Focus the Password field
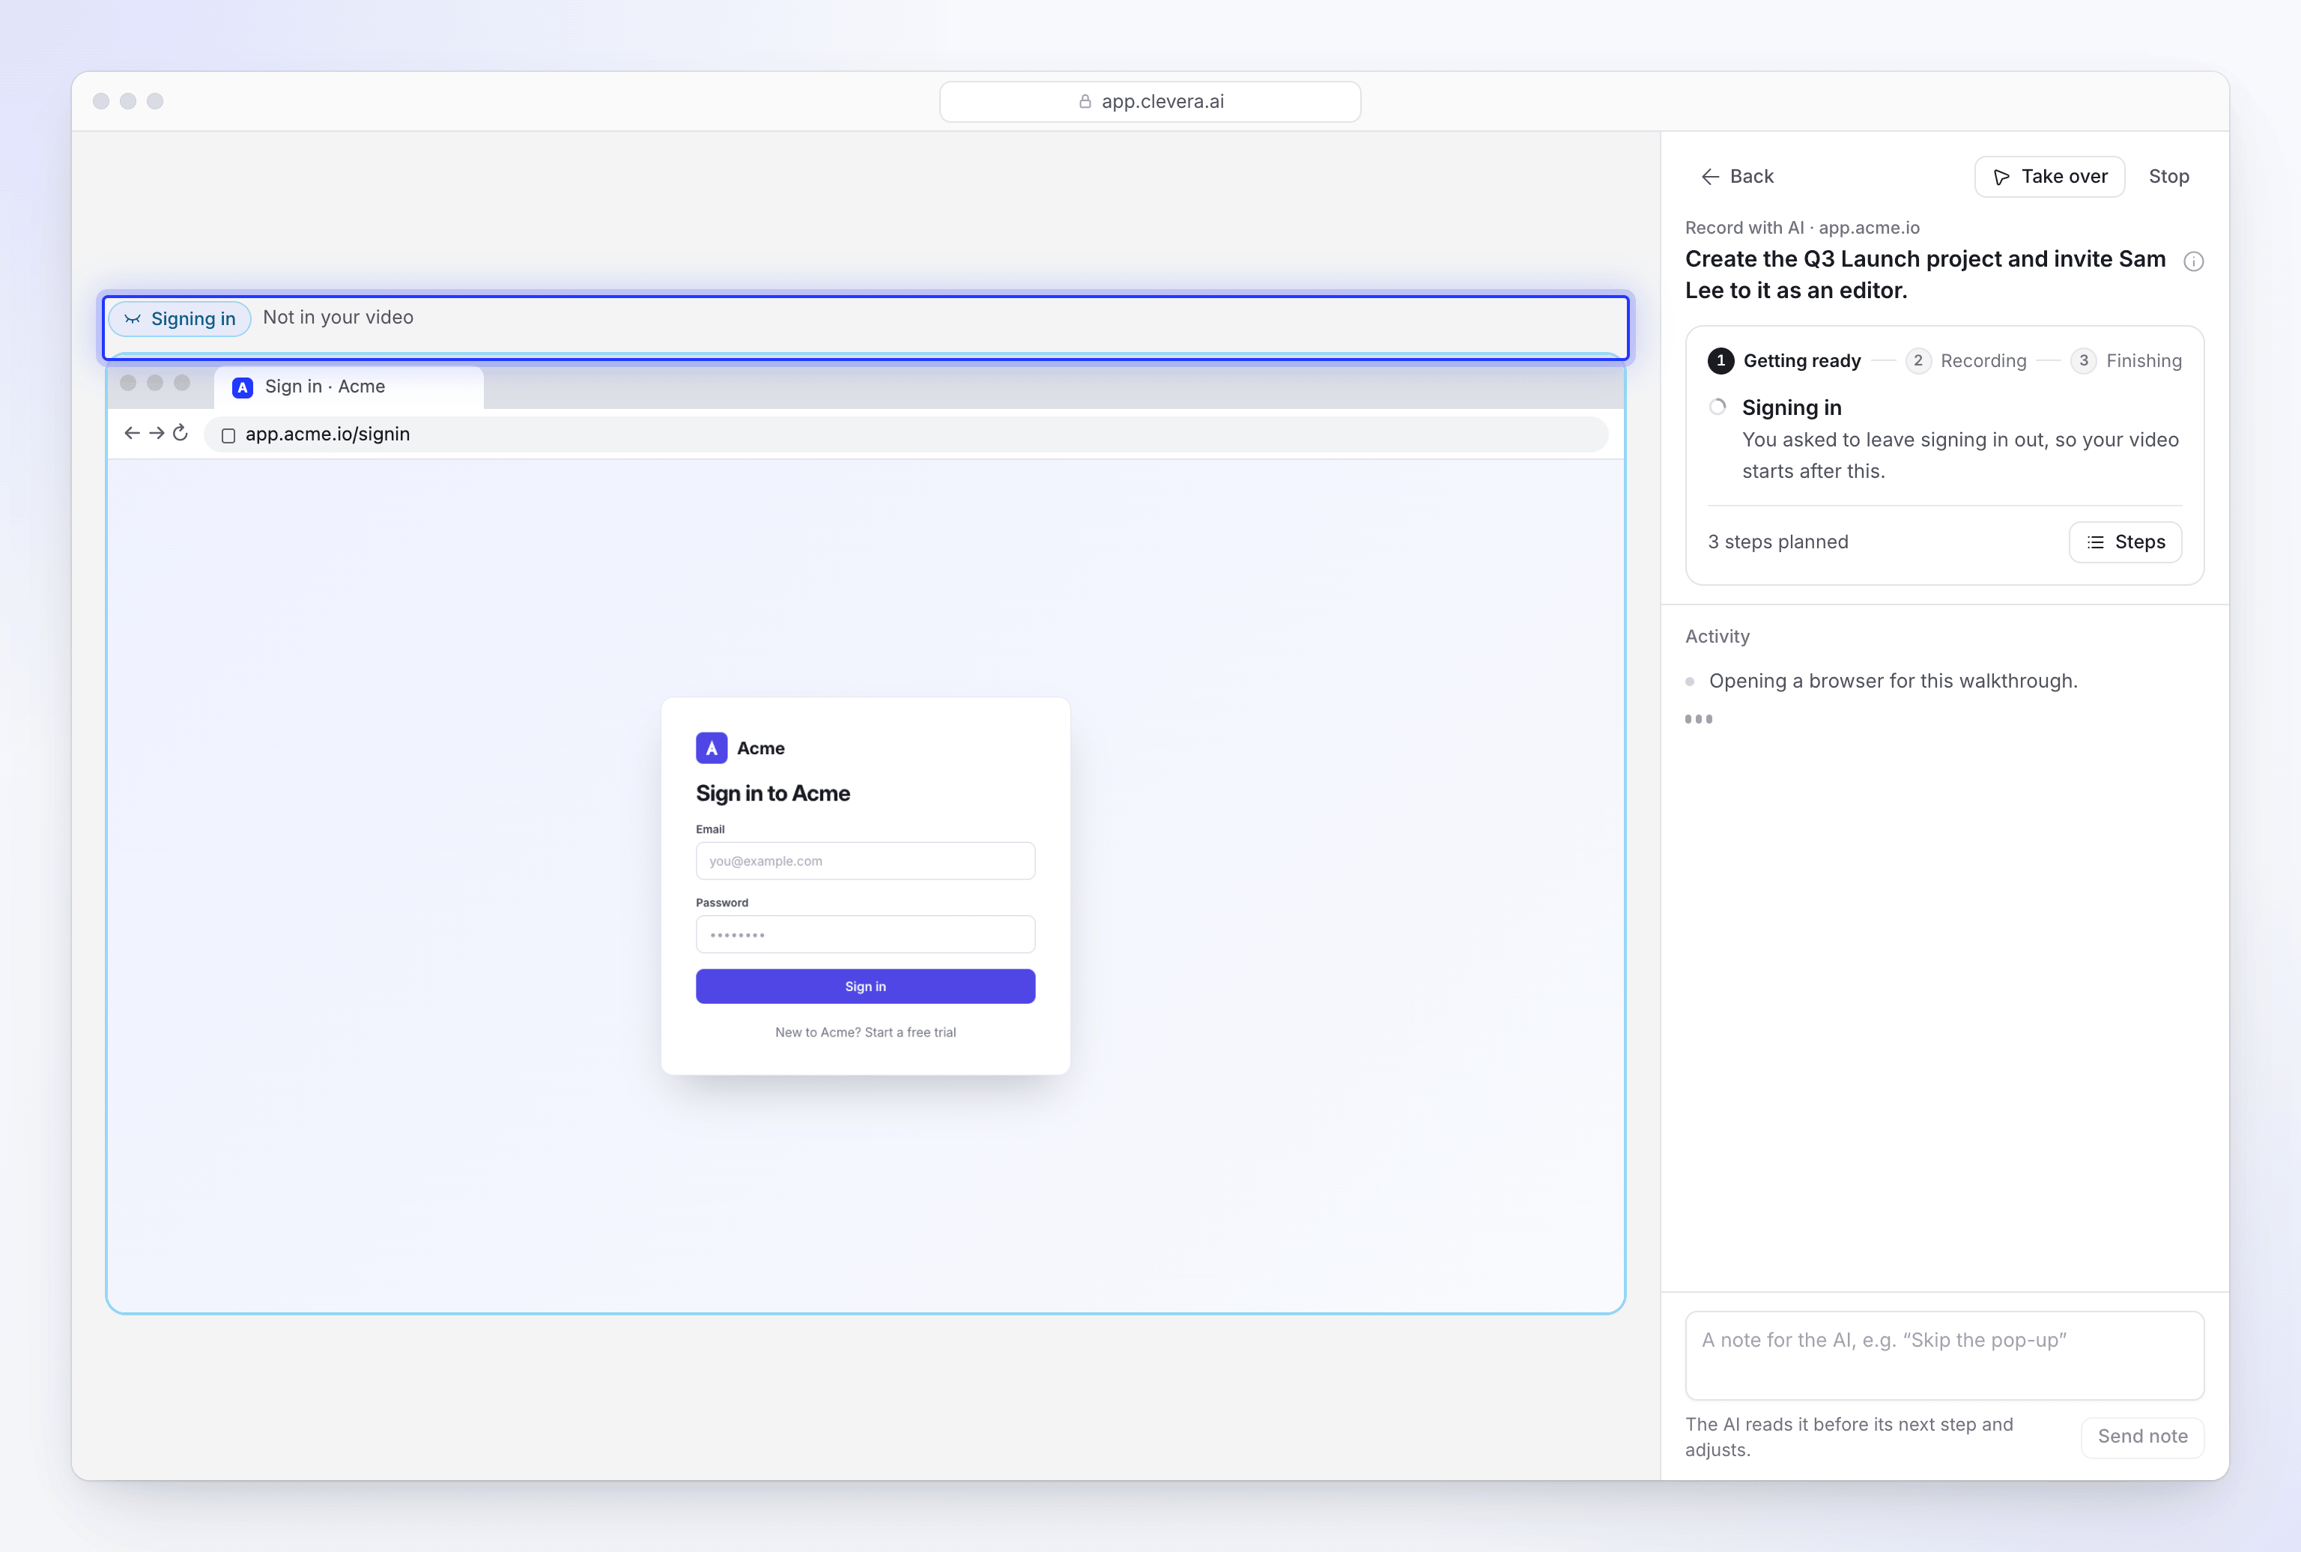The image size is (2301, 1552). (x=865, y=934)
